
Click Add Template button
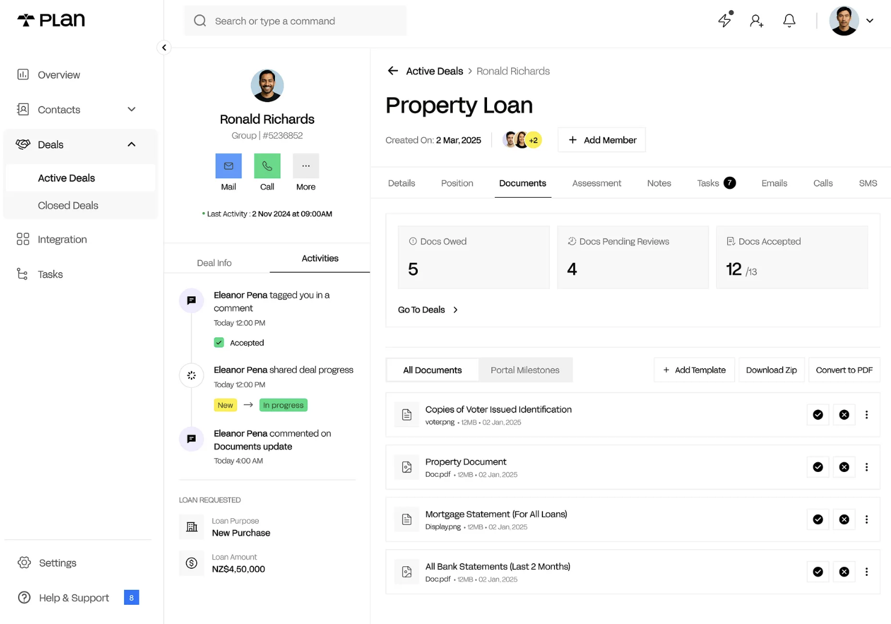(694, 370)
